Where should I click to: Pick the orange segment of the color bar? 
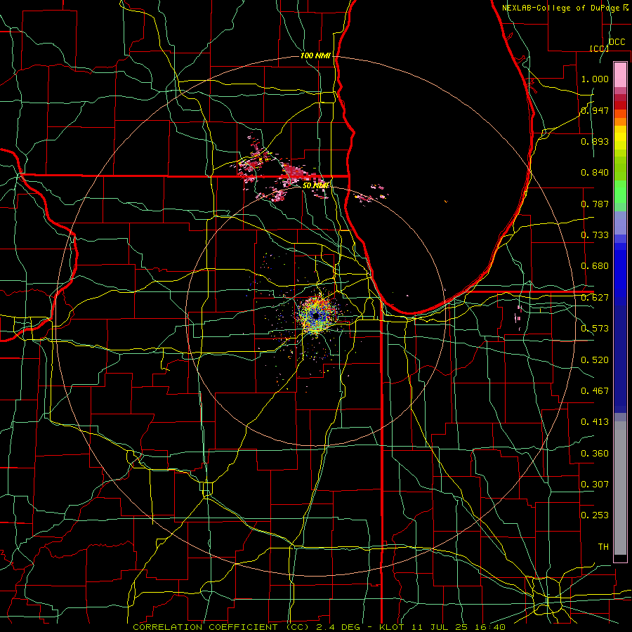tap(620, 121)
